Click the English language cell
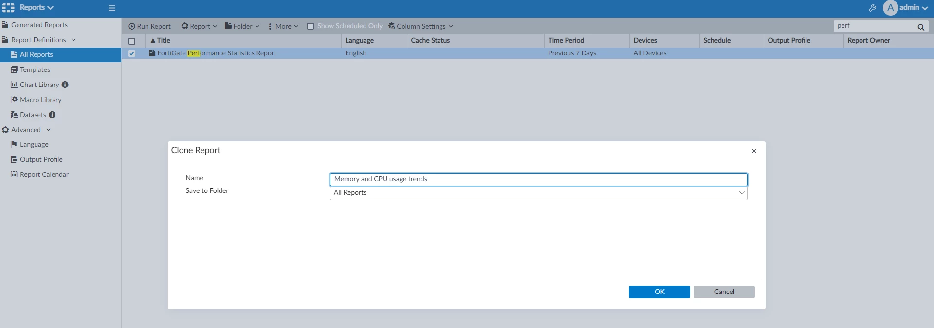 [x=356, y=53]
